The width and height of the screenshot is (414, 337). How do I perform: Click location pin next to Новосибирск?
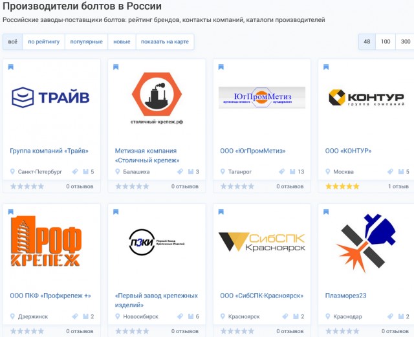(x=118, y=316)
